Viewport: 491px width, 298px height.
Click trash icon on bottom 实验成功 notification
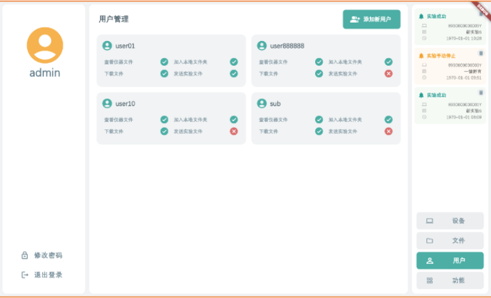point(481,93)
